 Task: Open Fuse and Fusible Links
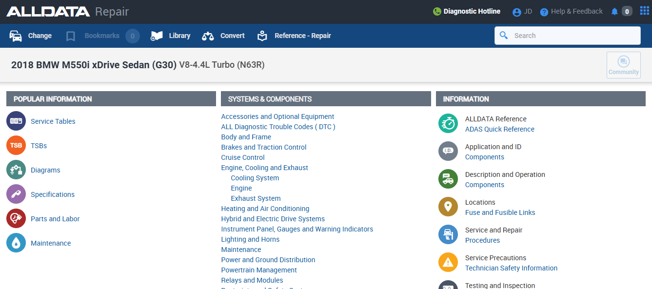pyautogui.click(x=500, y=212)
